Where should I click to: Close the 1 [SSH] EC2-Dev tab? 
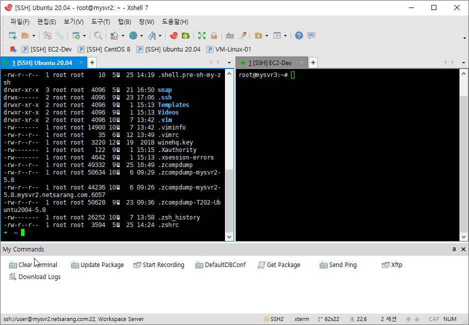tap(302, 62)
